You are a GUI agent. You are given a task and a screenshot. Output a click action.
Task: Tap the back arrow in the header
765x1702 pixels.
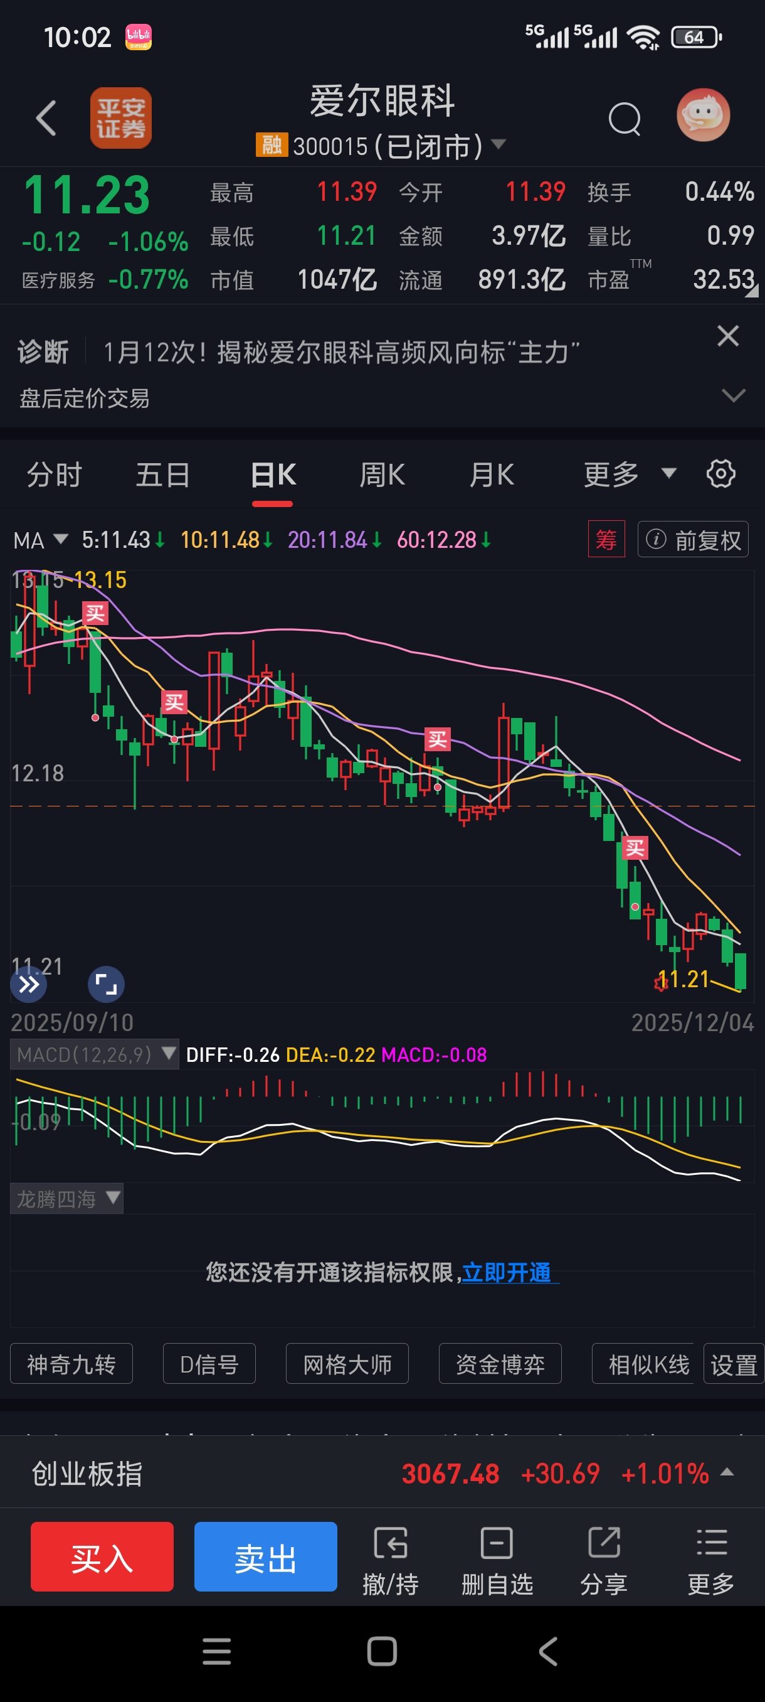(46, 118)
